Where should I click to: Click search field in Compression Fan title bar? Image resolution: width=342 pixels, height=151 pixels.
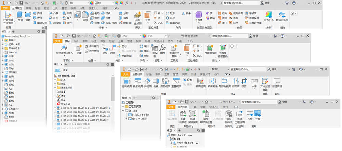coord(241,3)
